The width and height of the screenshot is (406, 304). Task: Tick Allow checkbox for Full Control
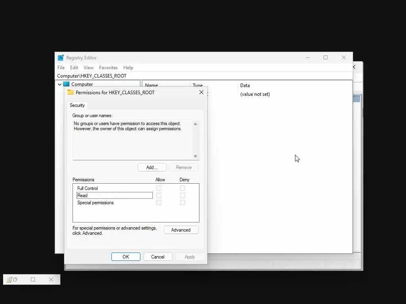[159, 188]
